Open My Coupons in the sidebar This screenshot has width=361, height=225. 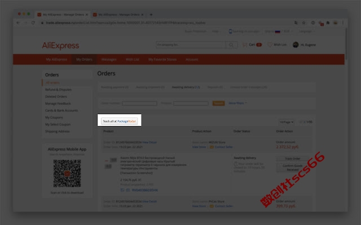point(54,118)
